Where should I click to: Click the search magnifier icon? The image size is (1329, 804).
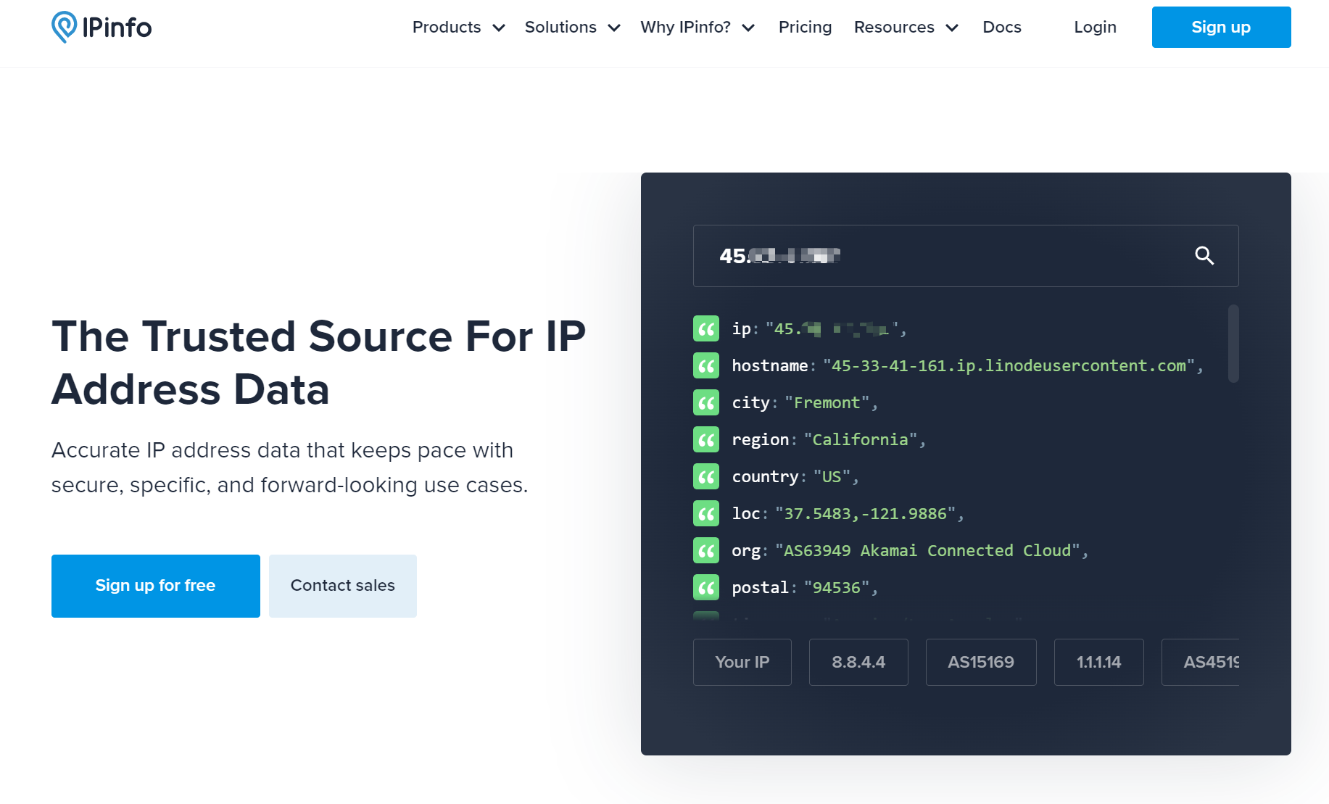pyautogui.click(x=1204, y=255)
